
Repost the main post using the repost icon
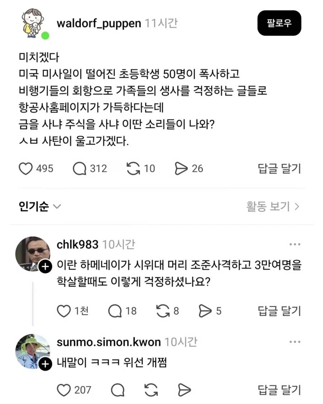(133, 168)
